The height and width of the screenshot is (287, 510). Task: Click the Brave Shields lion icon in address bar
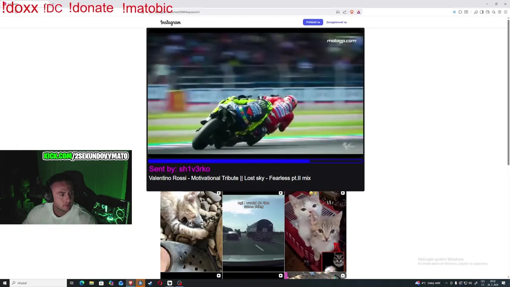(352, 12)
